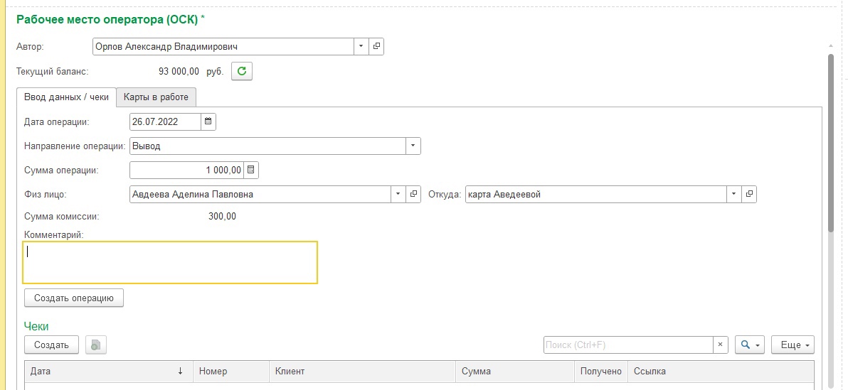Click inside the Комментарий text box

point(170,263)
